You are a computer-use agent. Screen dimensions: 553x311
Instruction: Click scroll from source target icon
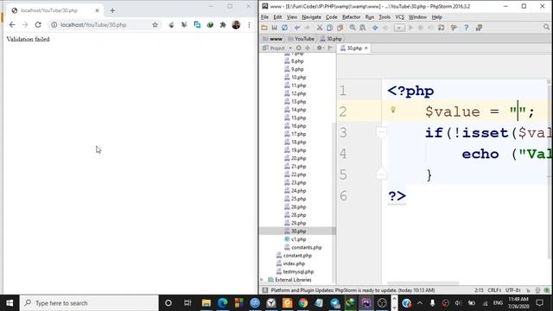tap(299, 48)
